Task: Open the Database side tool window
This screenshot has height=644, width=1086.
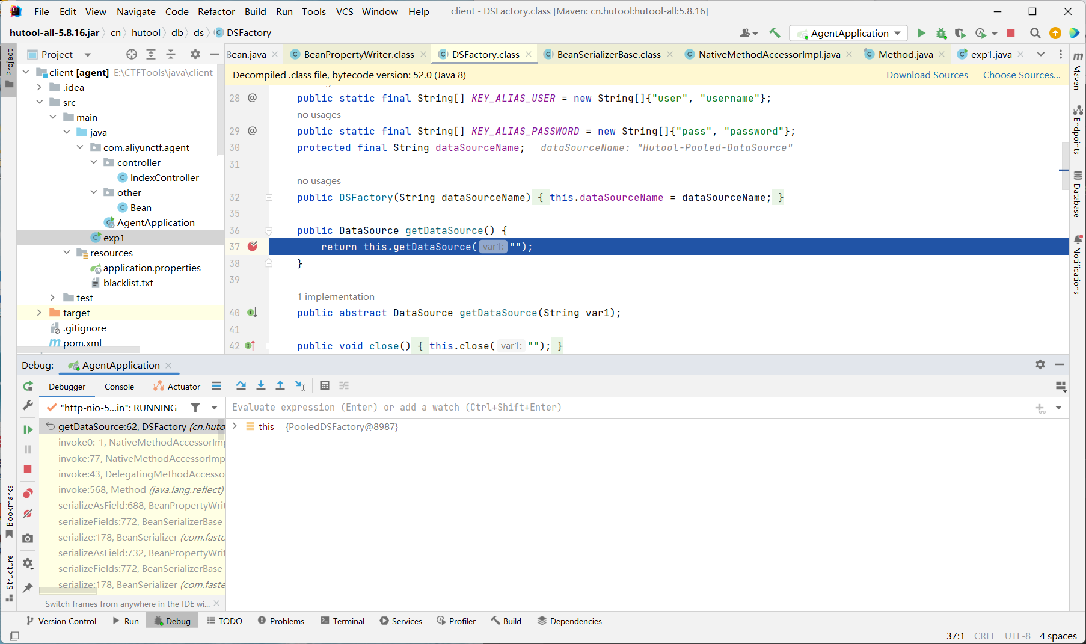Action: pos(1078,194)
